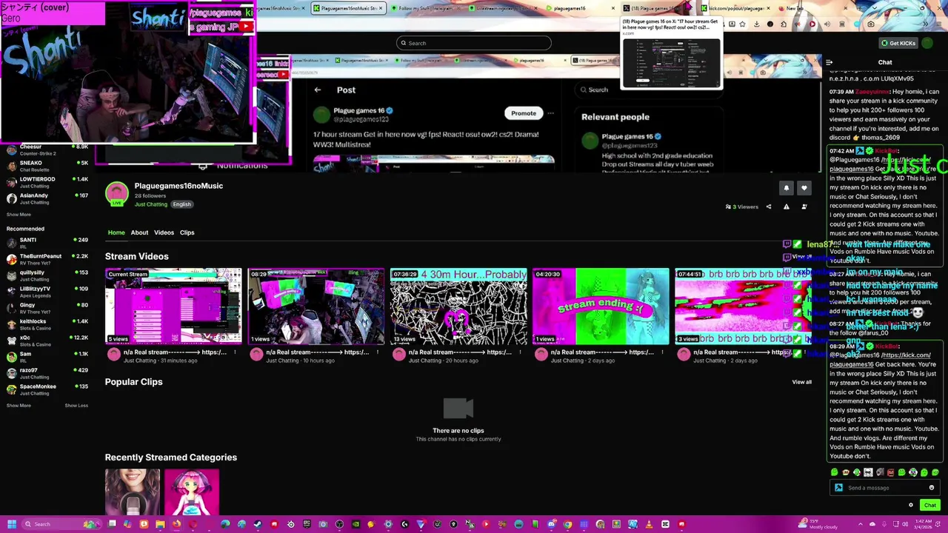Open the 08:29 stream video thumbnail
This screenshot has height=533, width=948.
coord(316,306)
